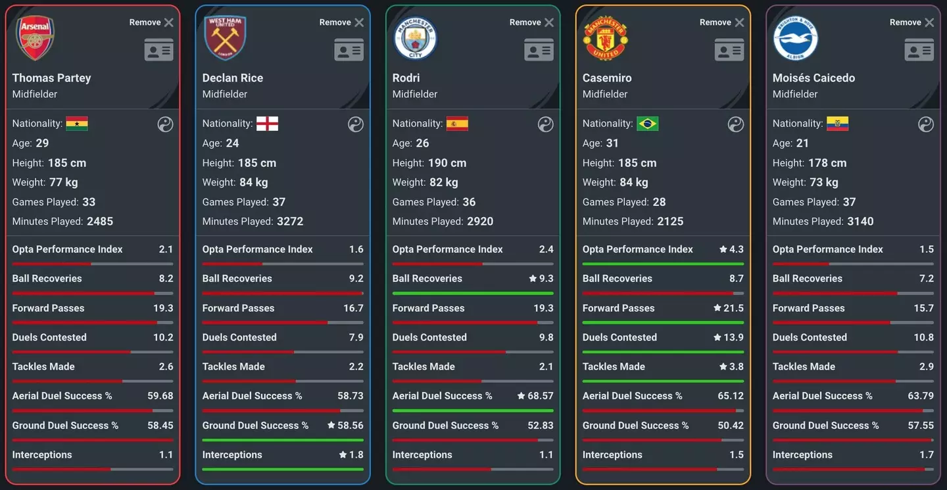Image resolution: width=947 pixels, height=490 pixels.
Task: Remove Declan Rice from comparison
Action: click(x=341, y=22)
